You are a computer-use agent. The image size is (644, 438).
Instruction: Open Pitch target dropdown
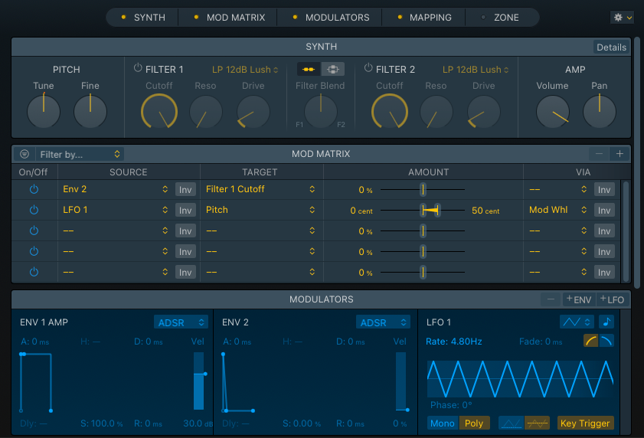click(260, 210)
